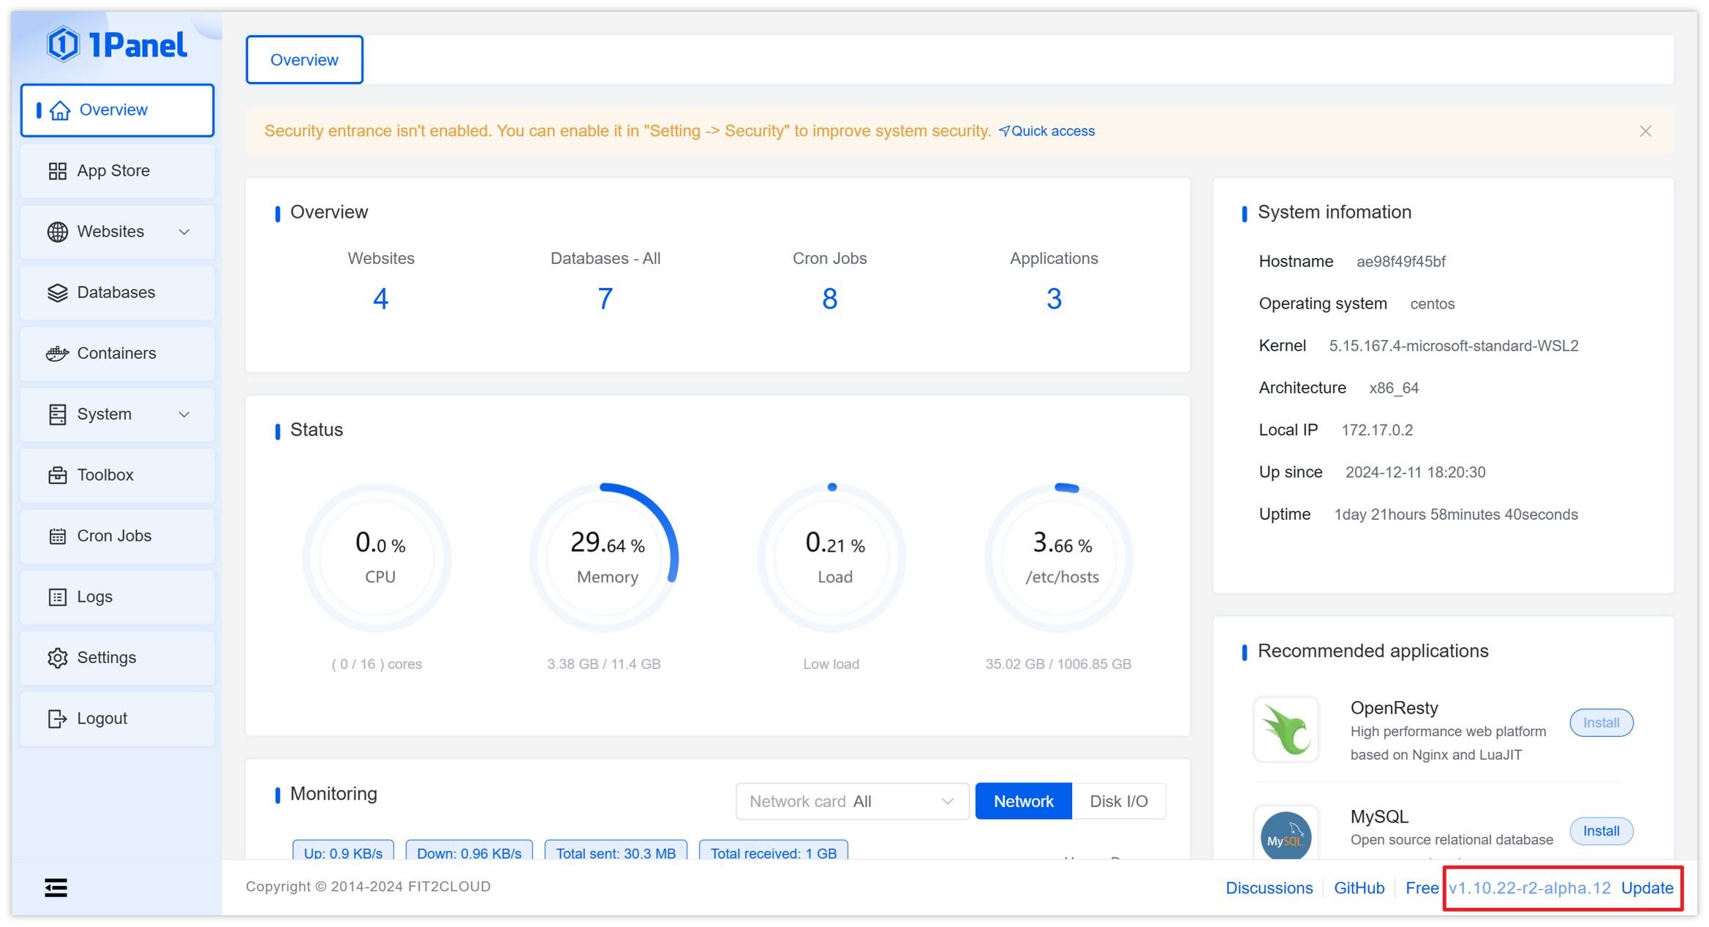Image resolution: width=1709 pixels, height=927 pixels.
Task: Select the Network monitoring toggle
Action: tap(1022, 801)
